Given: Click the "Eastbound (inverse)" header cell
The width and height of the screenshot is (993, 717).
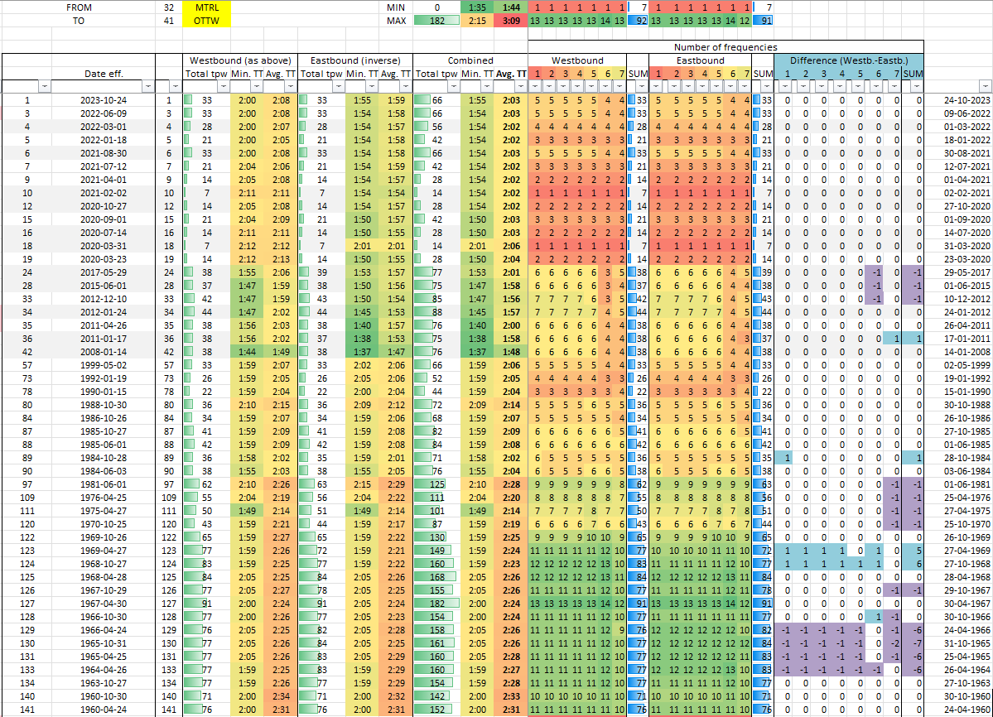Looking at the screenshot, I should pyautogui.click(x=354, y=60).
